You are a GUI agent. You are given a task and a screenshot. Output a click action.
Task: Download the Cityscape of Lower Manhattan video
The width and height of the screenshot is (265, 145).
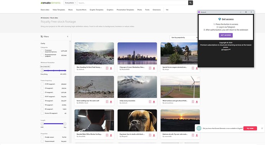pos(154,68)
